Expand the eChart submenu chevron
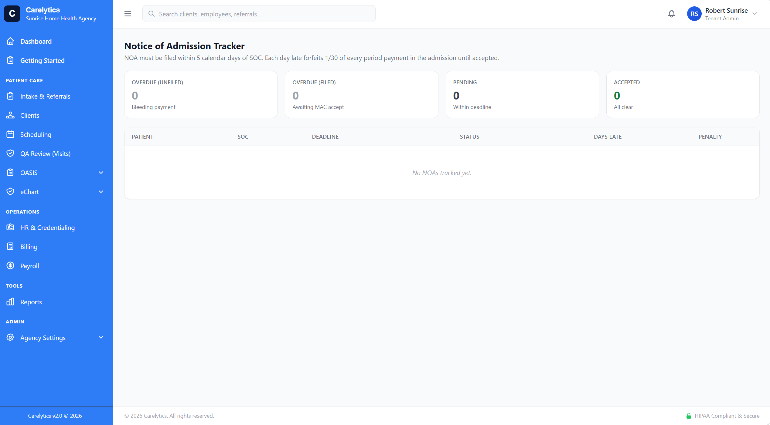770x425 pixels. (x=101, y=192)
